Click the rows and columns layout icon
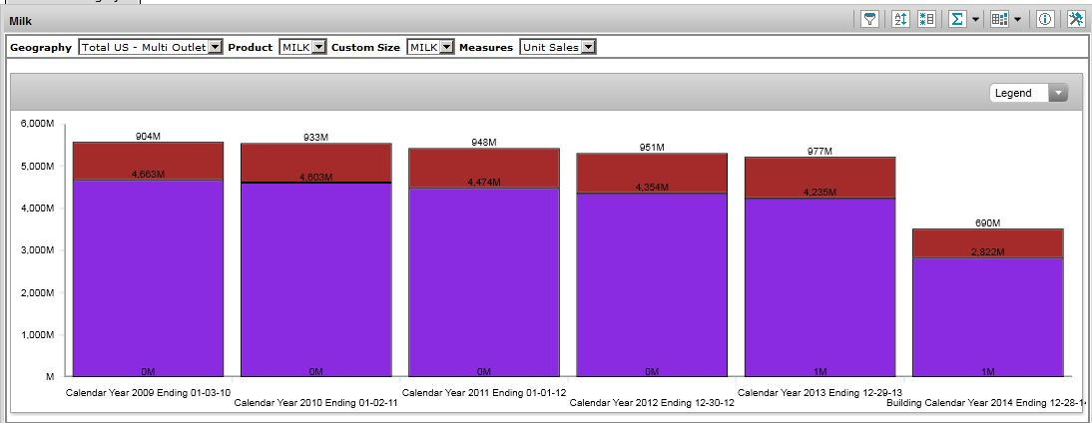 [x=925, y=19]
